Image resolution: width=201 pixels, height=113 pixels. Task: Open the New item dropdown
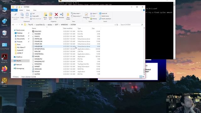coord(76,13)
